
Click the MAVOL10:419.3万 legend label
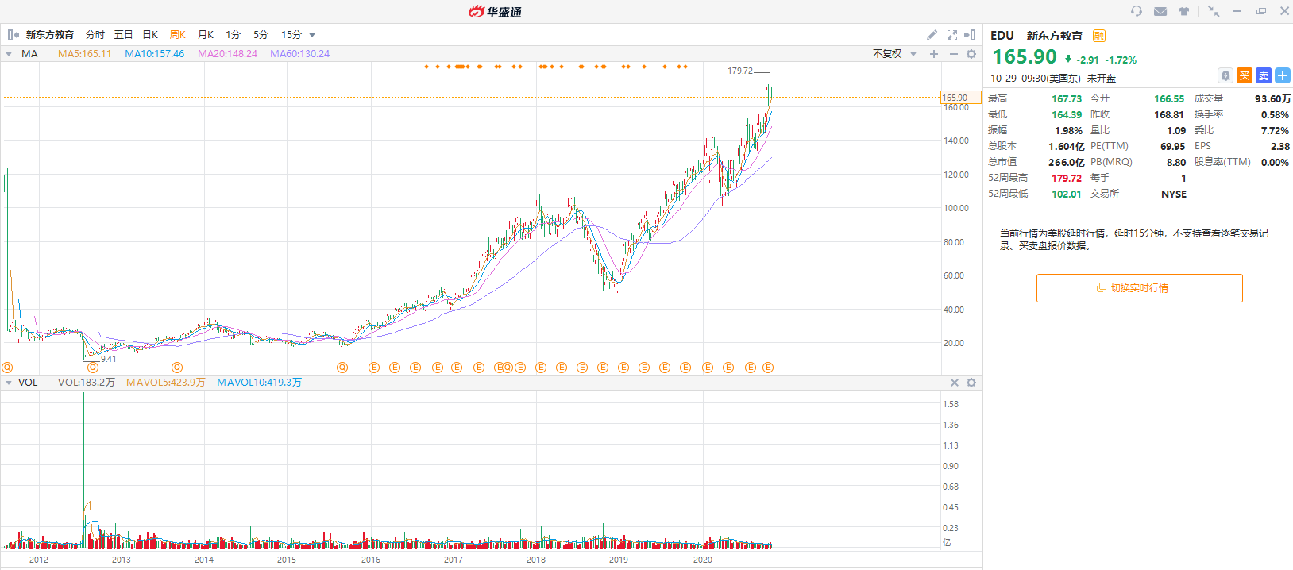[x=259, y=383]
